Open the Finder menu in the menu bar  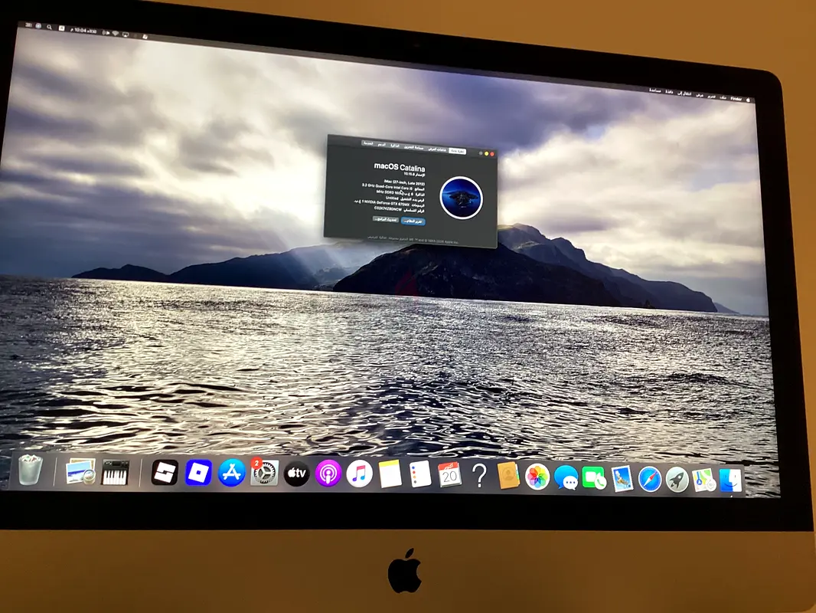pos(736,98)
